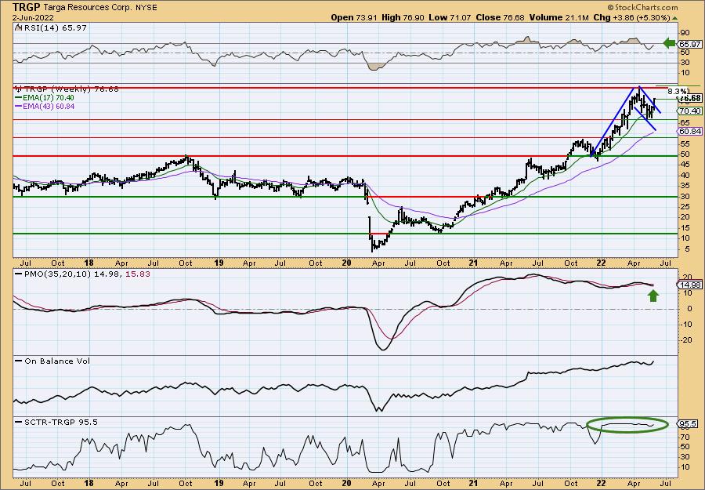Click the TRGP ticker symbol in the header
Screen dimensions: 705x490
point(26,7)
